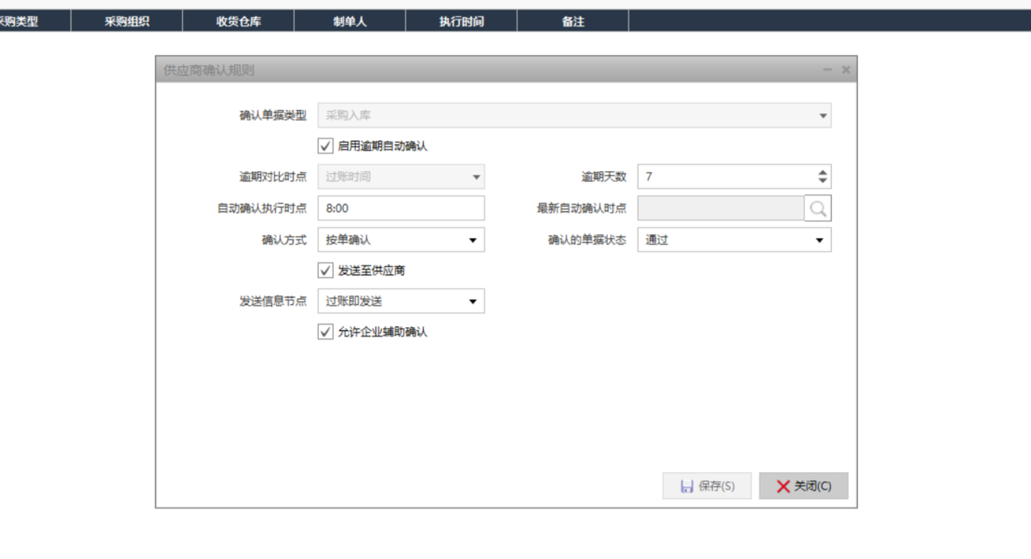The height and width of the screenshot is (559, 1031).
Task: Uncheck 启用逾期自动确认 checkbox
Action: (326, 146)
